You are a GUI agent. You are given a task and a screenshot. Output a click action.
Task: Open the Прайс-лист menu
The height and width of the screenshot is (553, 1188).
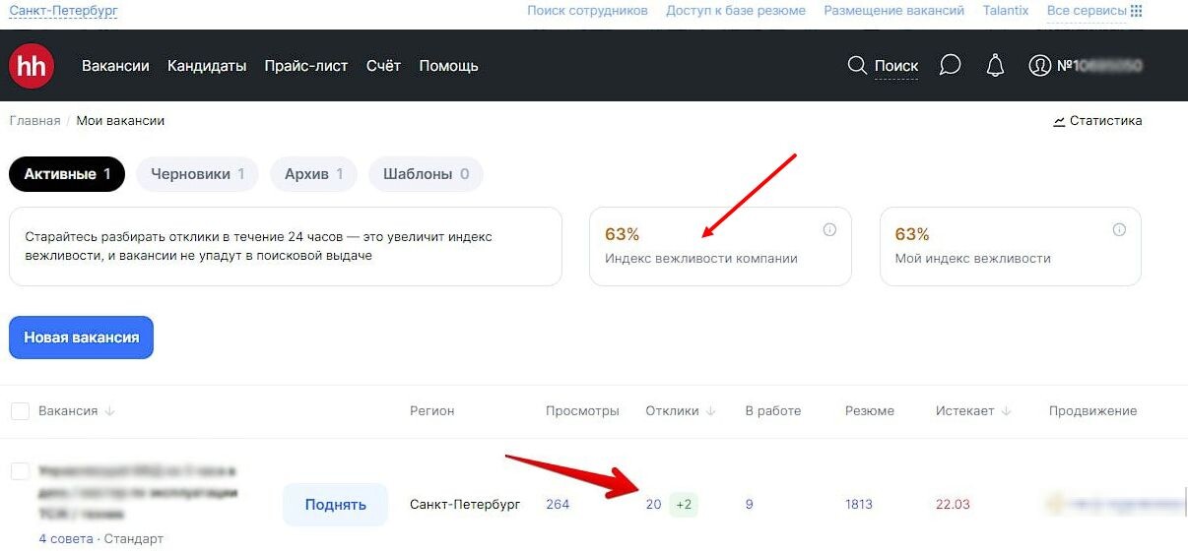tap(306, 66)
